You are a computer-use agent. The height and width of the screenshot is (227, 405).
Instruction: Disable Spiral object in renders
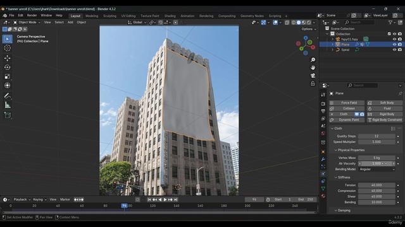[400, 50]
